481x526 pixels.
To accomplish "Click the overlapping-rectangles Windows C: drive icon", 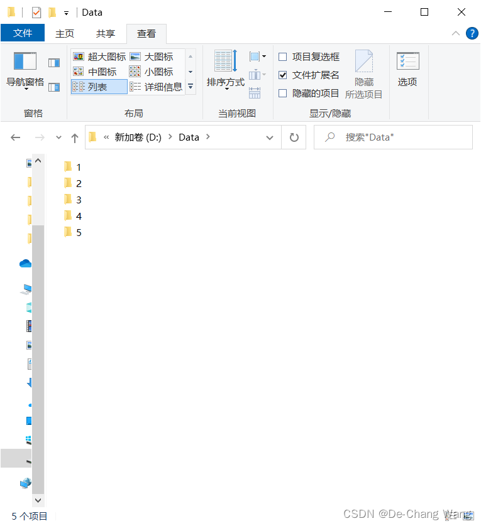I will 29,440.
